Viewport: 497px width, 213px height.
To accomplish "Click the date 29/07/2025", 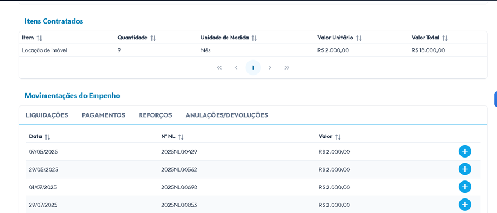I will [43, 205].
